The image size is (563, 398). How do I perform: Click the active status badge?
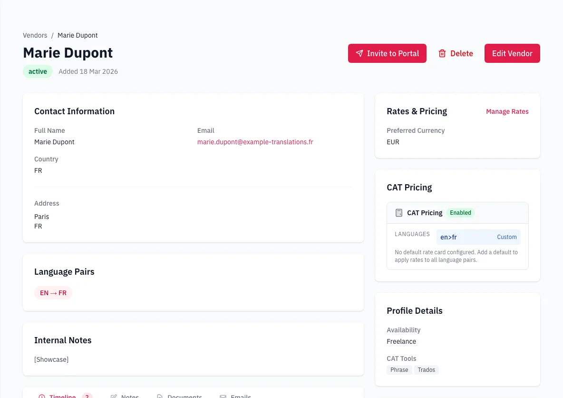(38, 71)
